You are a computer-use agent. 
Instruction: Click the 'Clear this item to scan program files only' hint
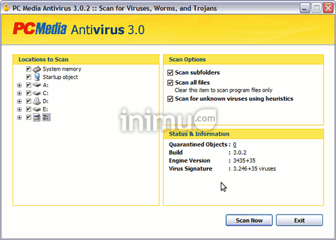[x=223, y=90]
